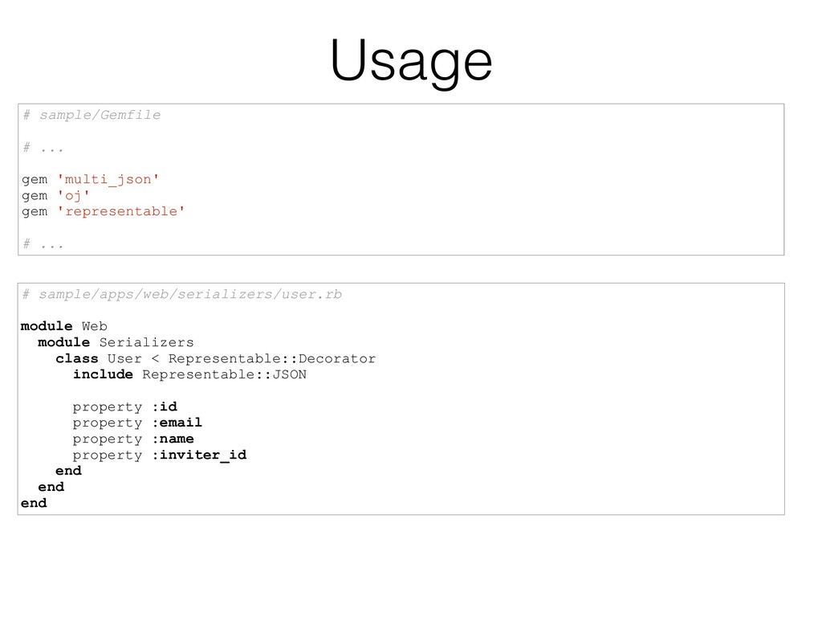Click 'include' keyword
The height and width of the screenshot is (617, 822).
103,374
